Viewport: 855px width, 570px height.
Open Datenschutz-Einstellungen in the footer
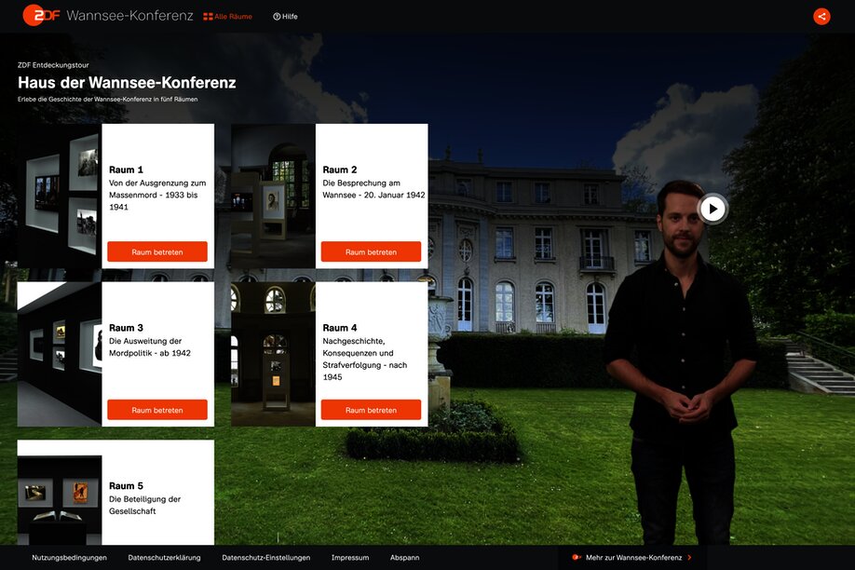pyautogui.click(x=266, y=558)
